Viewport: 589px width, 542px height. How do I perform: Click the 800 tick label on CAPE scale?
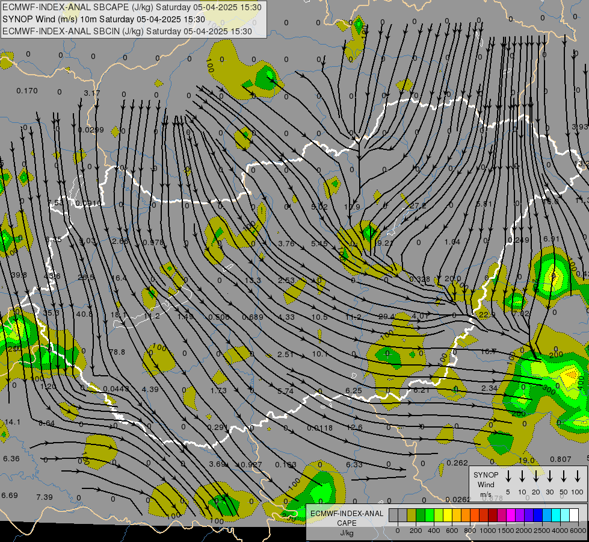pyautogui.click(x=470, y=531)
